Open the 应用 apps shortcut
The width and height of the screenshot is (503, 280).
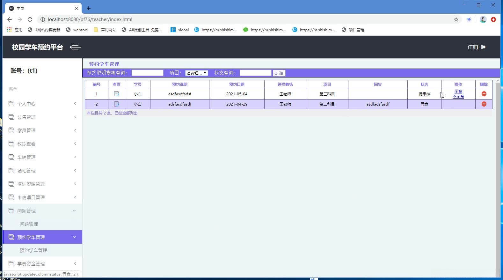[15, 30]
